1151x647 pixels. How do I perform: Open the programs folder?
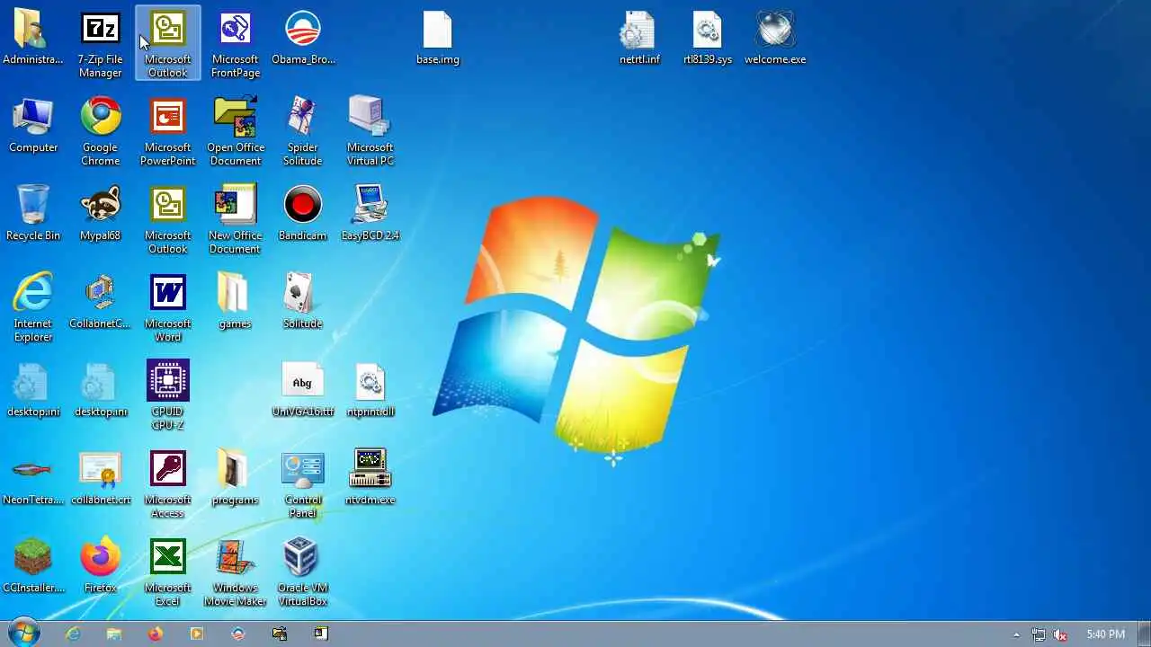[x=235, y=478]
